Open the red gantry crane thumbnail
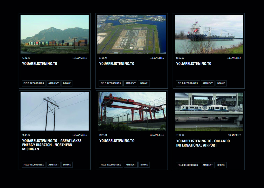The height and width of the screenshot is (188, 264). click(132, 112)
